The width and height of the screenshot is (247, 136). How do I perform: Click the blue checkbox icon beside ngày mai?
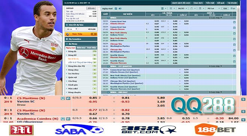click(116, 9)
